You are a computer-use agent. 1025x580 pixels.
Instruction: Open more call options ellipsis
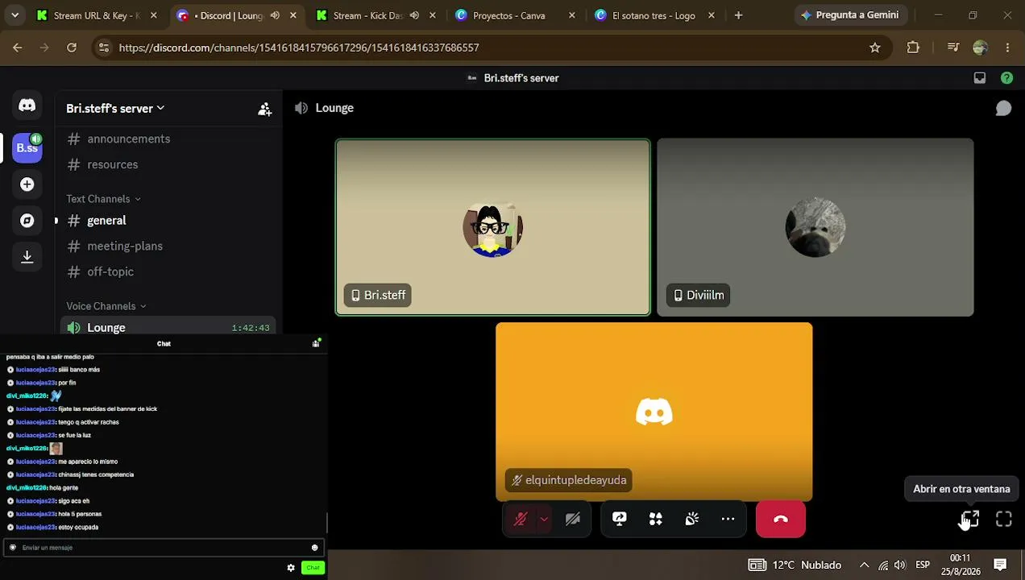tap(728, 520)
